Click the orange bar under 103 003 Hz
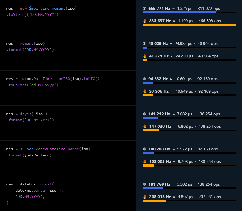 (148, 165)
